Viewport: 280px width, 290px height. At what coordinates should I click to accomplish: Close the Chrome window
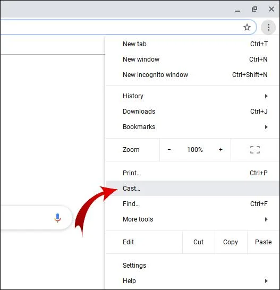[271, 9]
